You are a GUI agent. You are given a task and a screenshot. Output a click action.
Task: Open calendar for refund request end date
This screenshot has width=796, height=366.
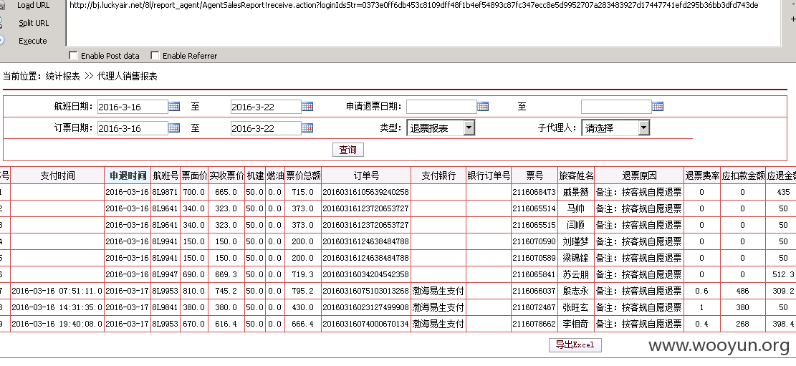click(658, 106)
